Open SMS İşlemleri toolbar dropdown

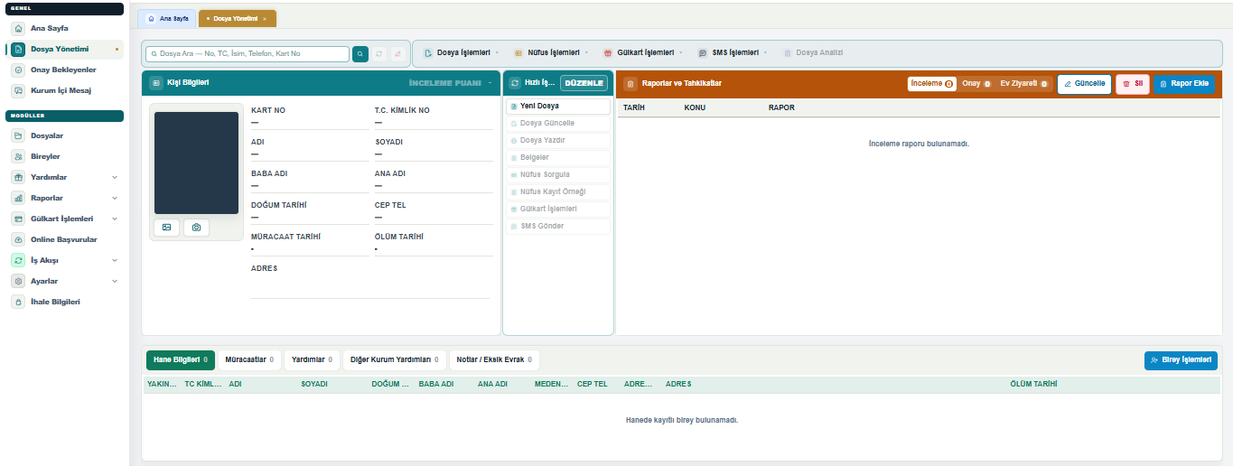733,53
